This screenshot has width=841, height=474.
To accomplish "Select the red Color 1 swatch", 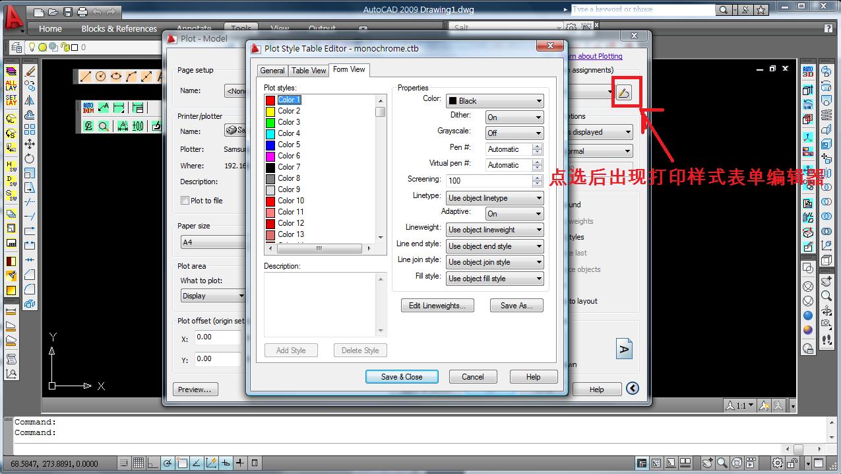I will [x=270, y=100].
